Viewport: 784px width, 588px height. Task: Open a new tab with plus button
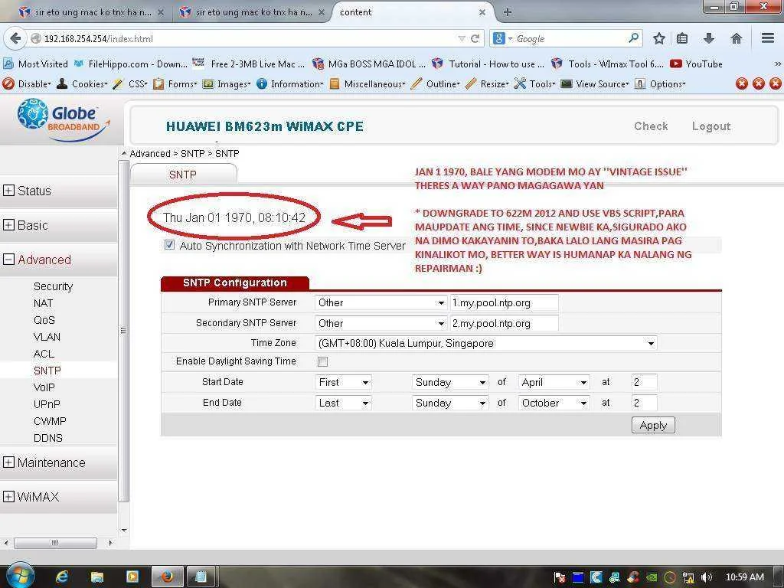[508, 12]
